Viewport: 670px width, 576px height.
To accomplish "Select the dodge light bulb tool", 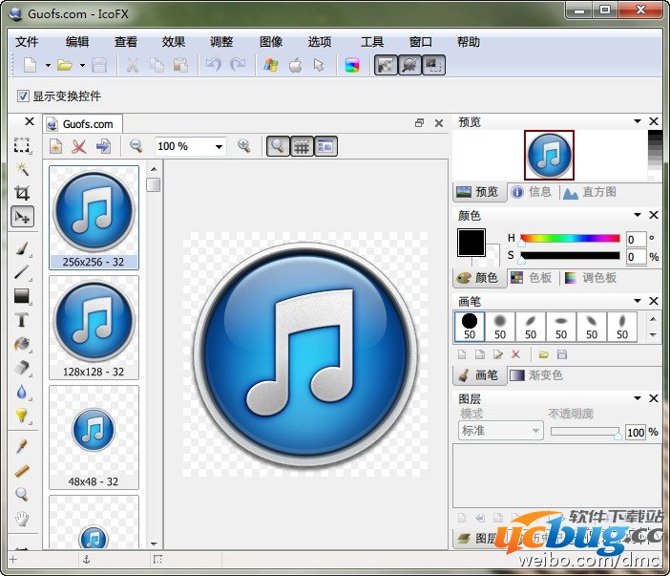I will [22, 416].
